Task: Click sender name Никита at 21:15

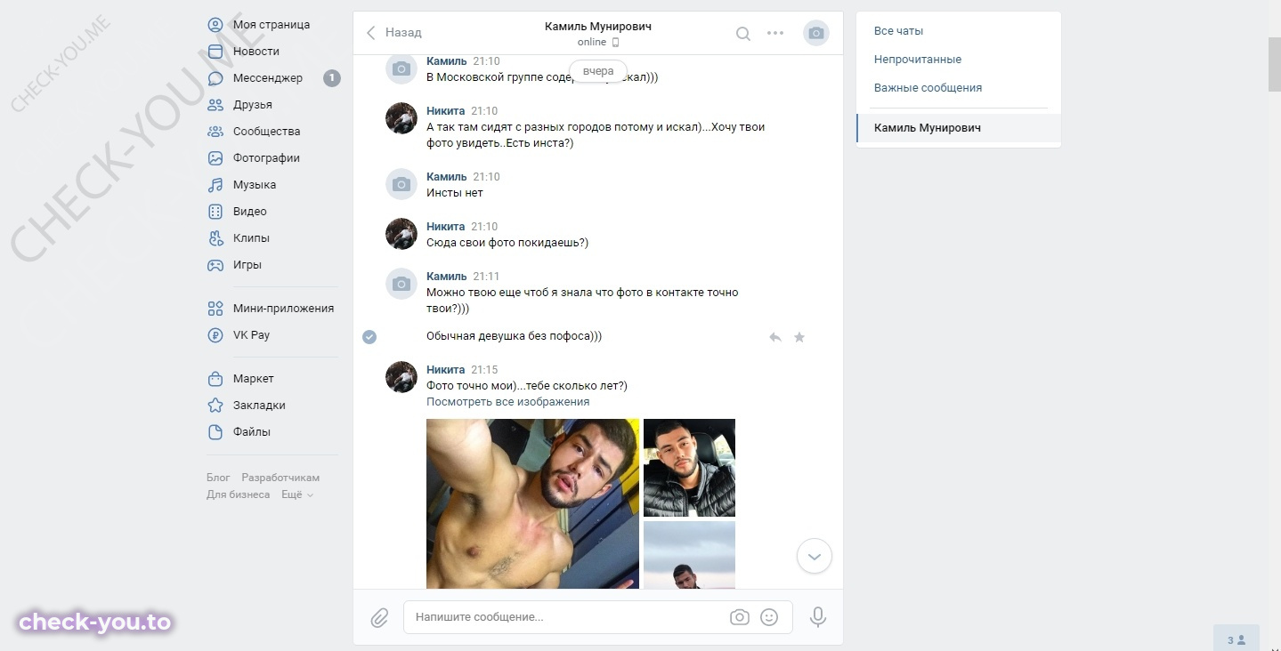Action: pos(446,370)
